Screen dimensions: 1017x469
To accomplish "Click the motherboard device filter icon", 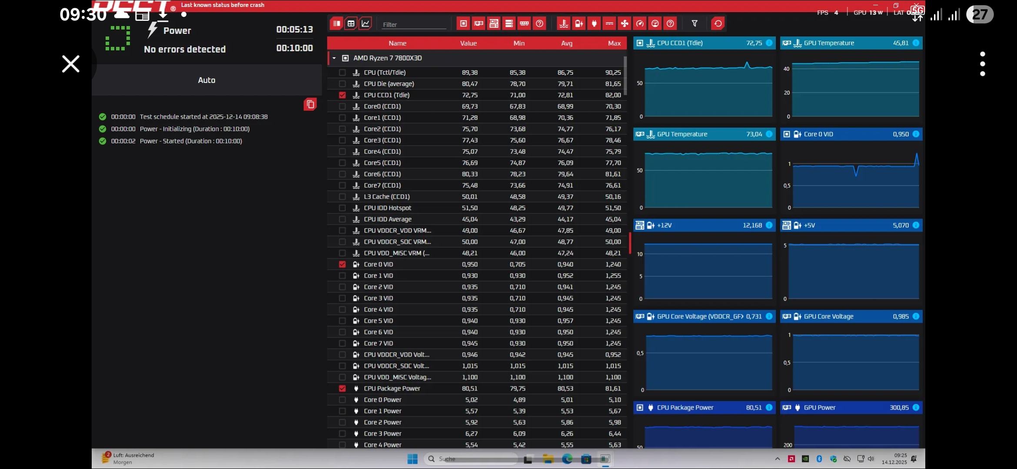I will pos(494,23).
